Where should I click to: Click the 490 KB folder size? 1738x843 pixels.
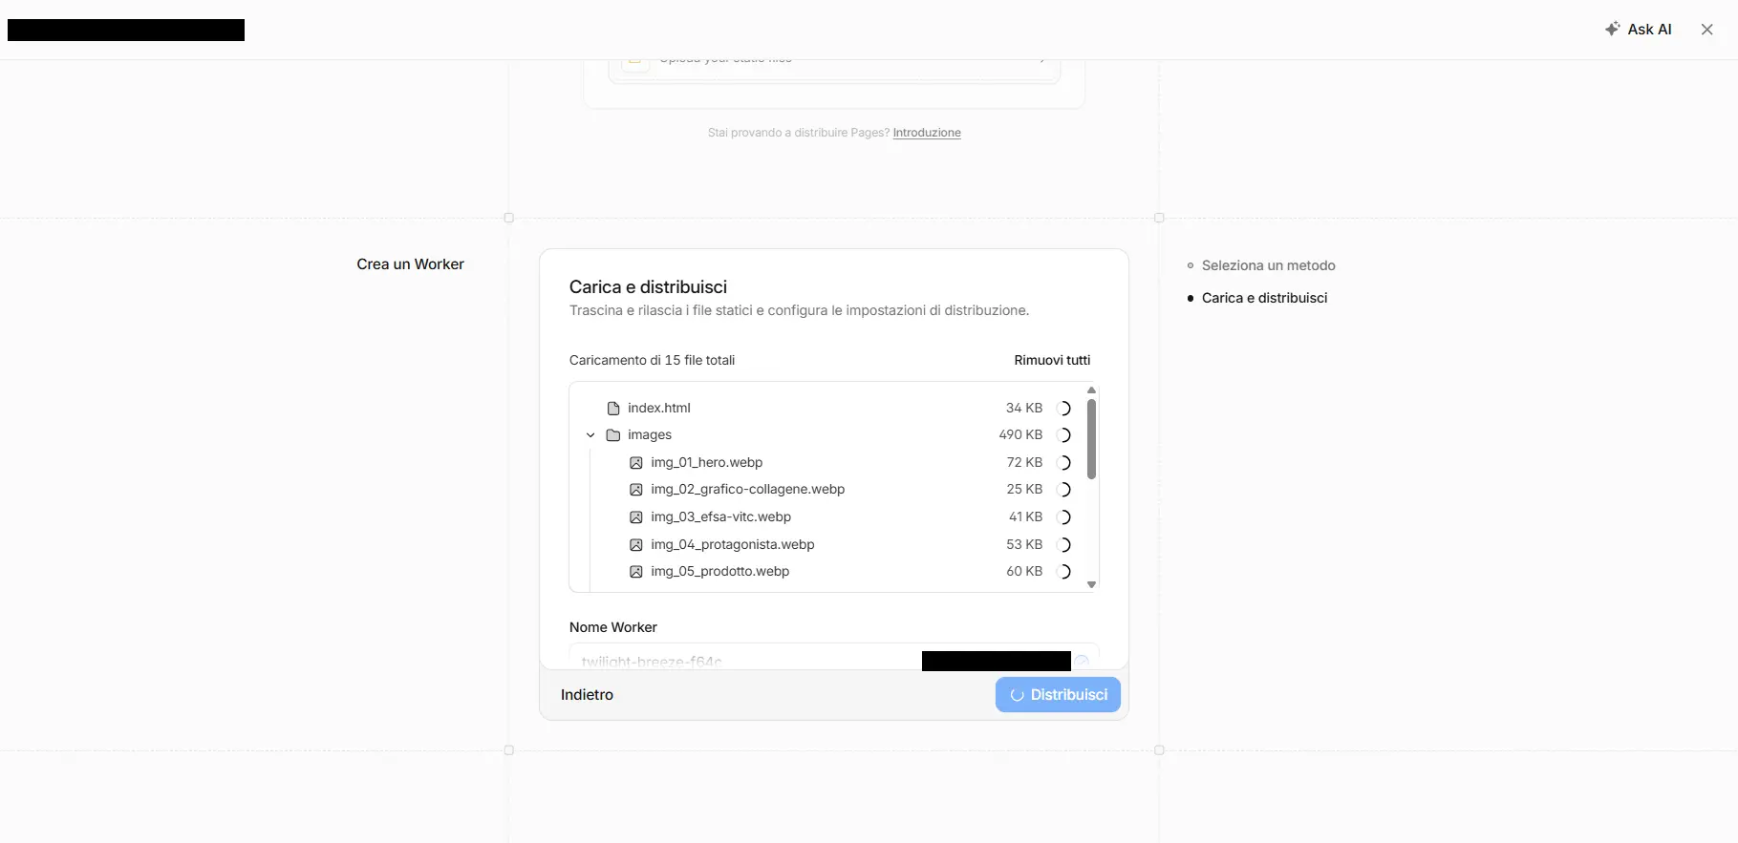[1020, 434]
